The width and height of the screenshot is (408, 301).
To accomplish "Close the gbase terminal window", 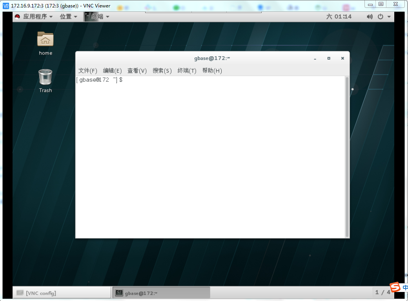I will click(342, 59).
